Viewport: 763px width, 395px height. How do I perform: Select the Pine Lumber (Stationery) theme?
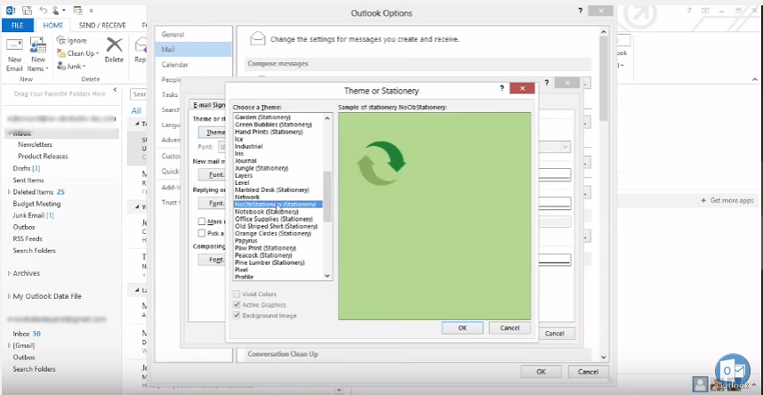pyautogui.click(x=269, y=262)
